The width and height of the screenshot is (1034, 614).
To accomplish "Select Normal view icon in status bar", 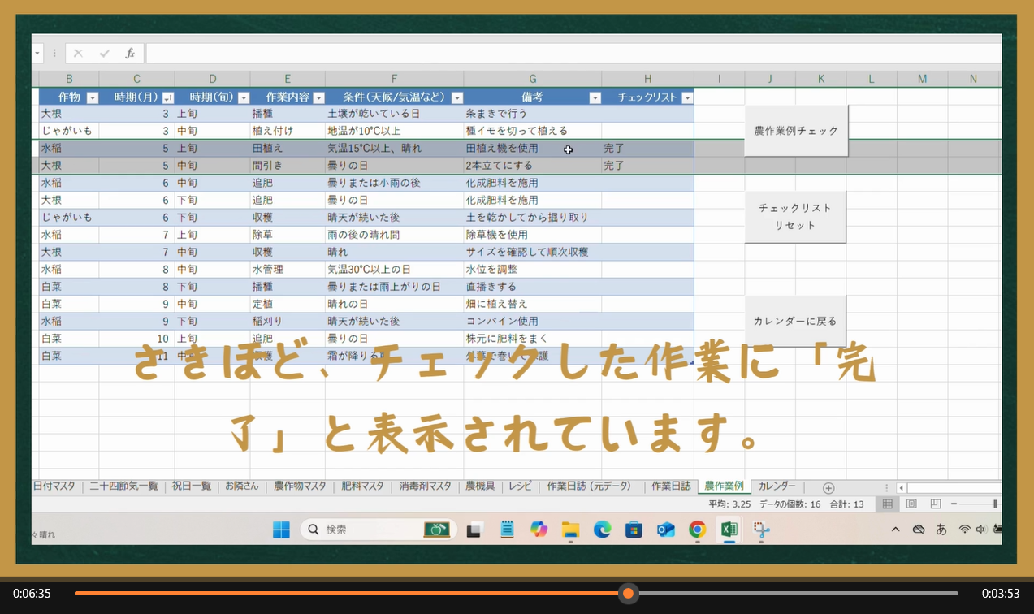I will point(888,504).
